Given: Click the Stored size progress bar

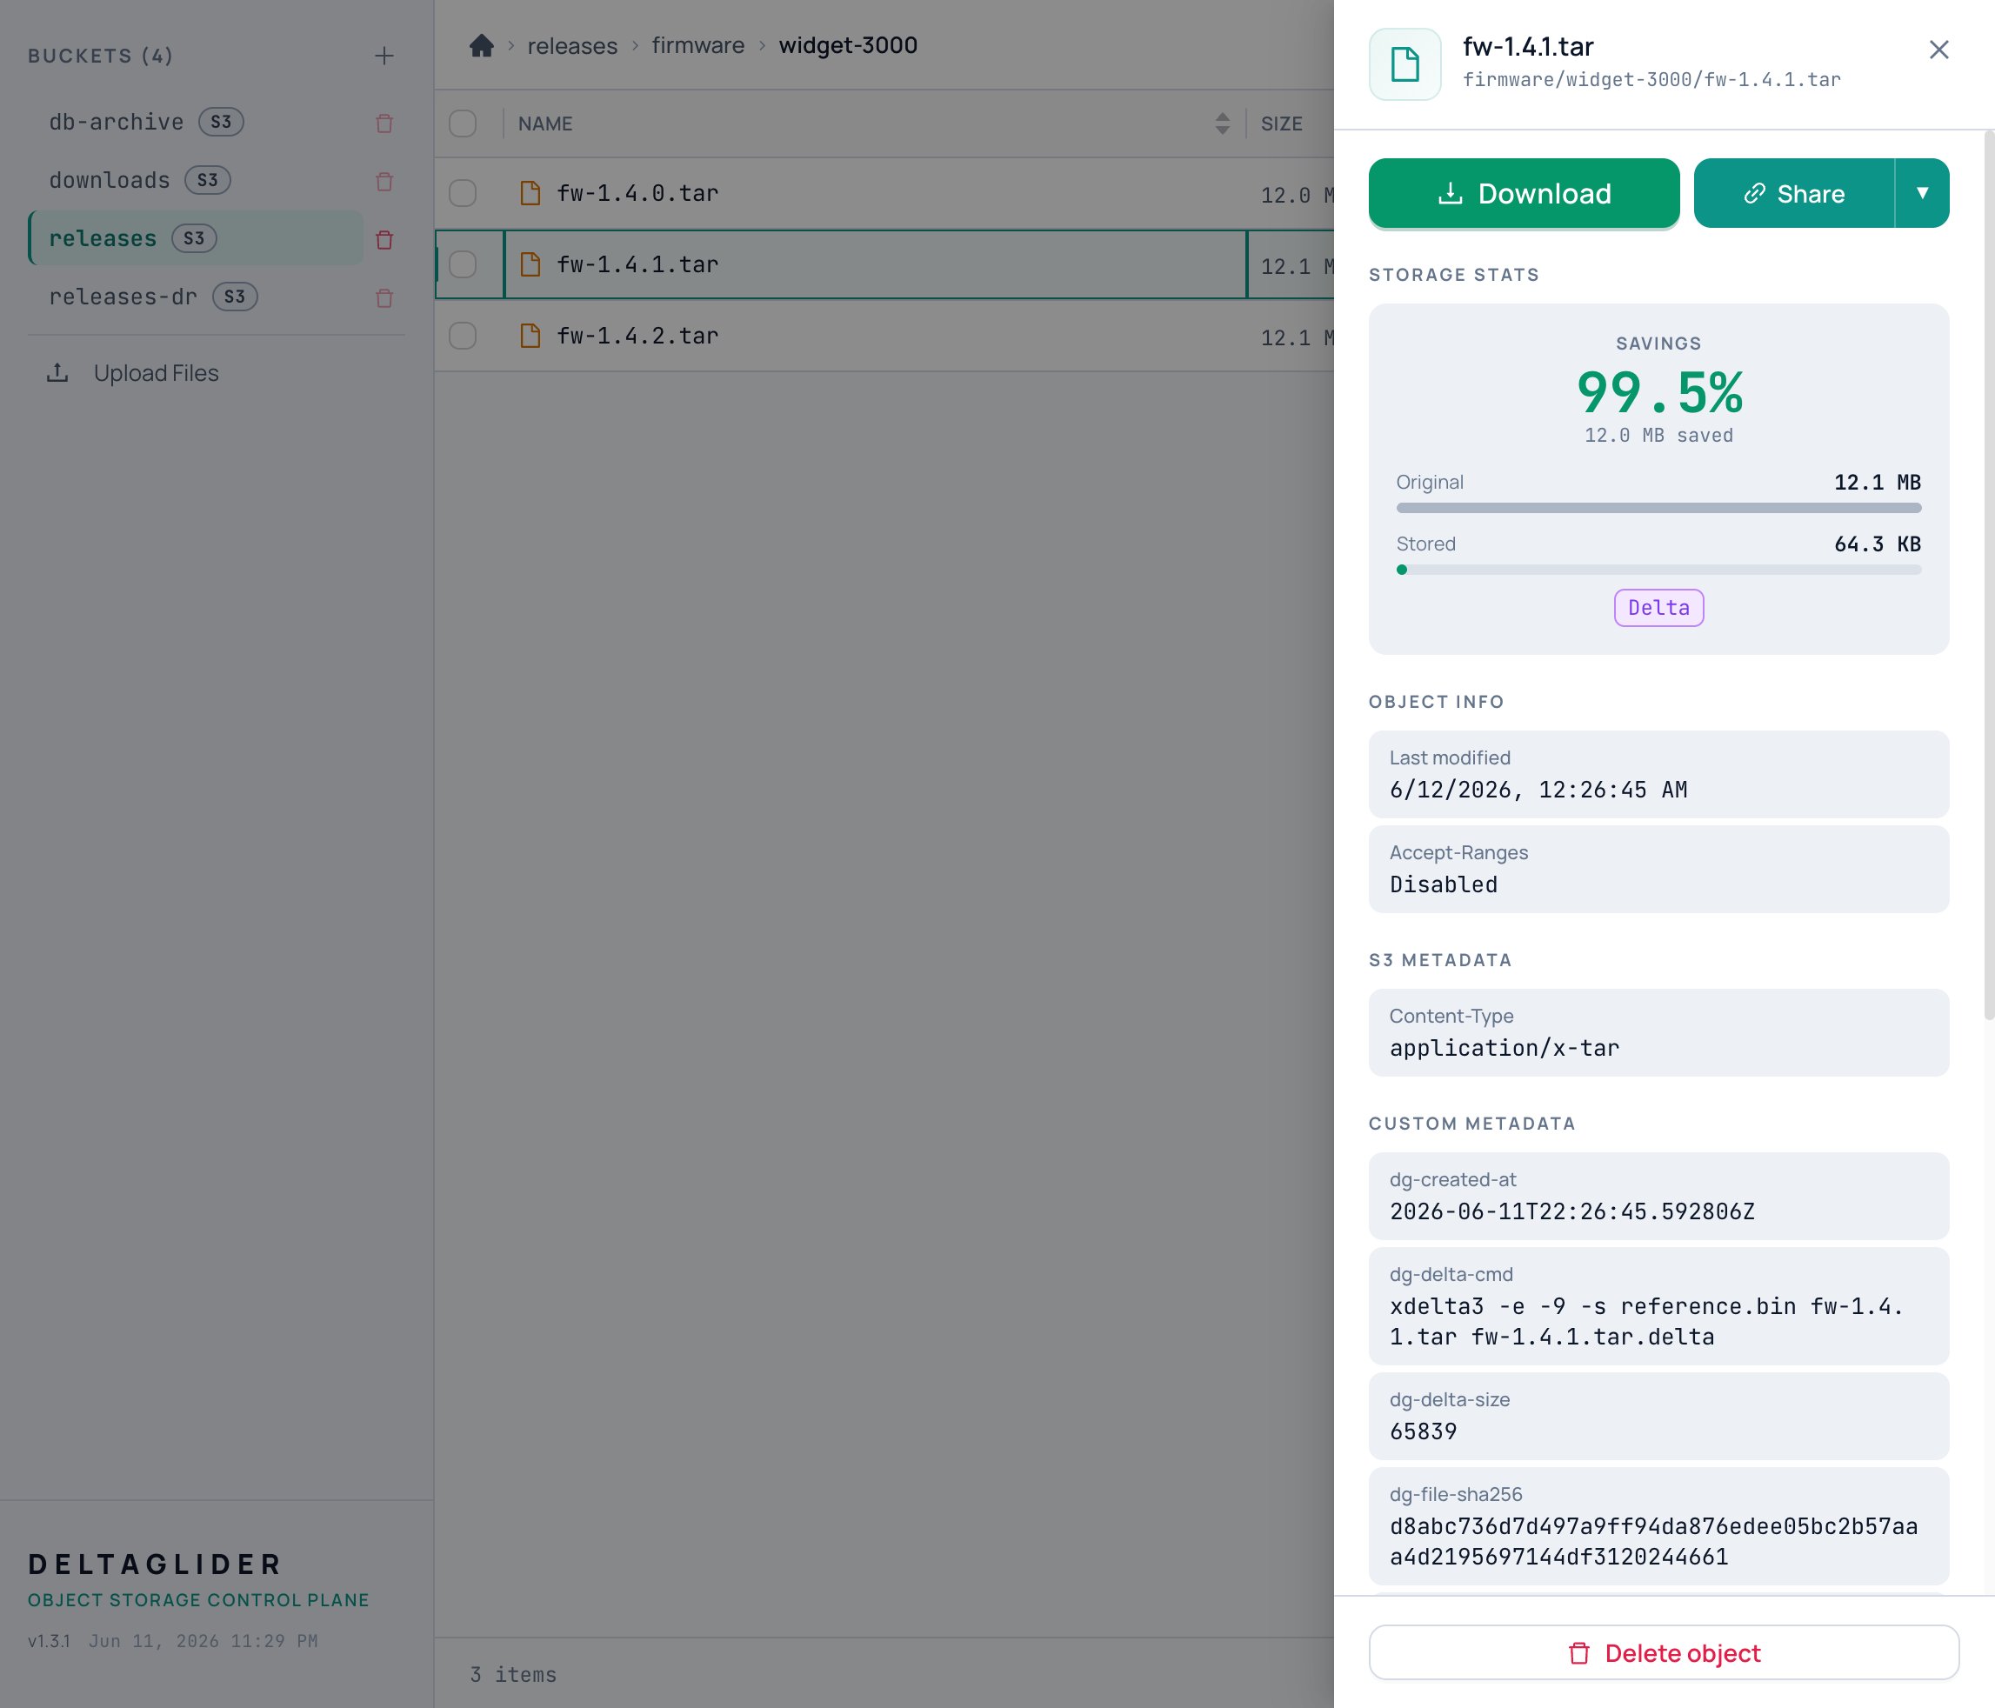Looking at the screenshot, I should tap(1658, 570).
